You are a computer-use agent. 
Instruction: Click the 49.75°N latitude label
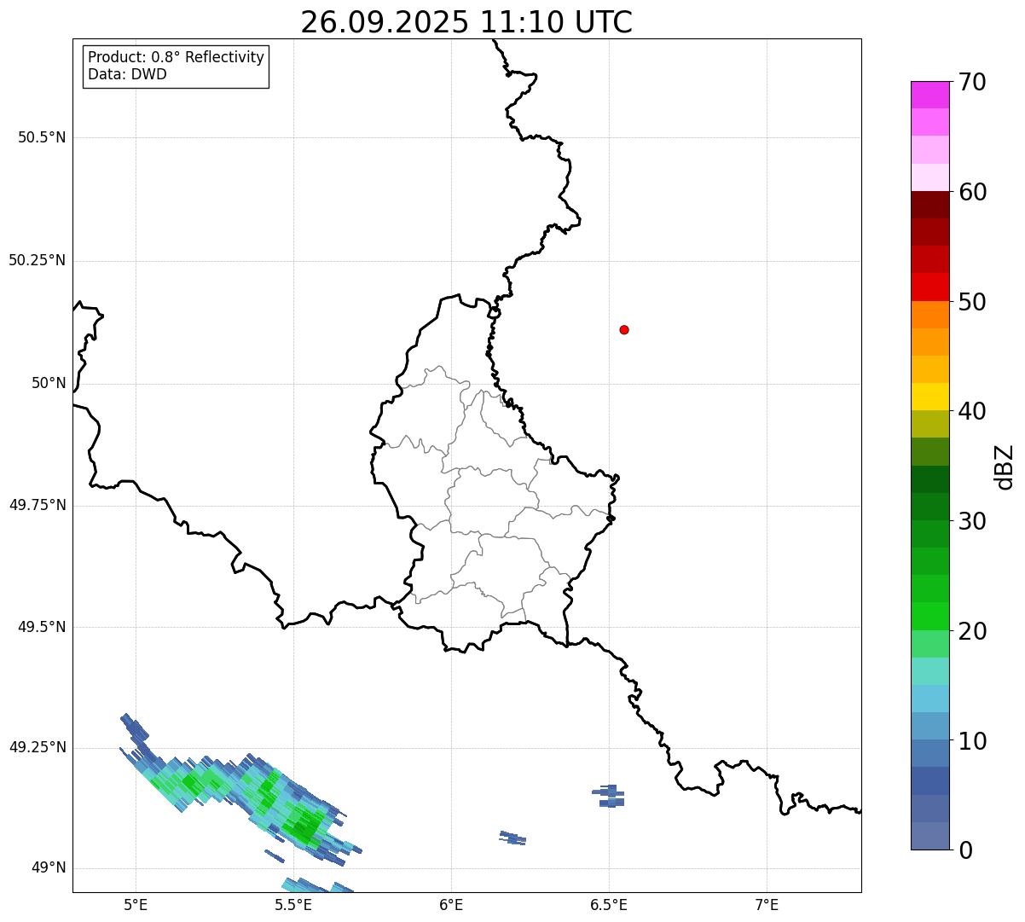point(38,505)
